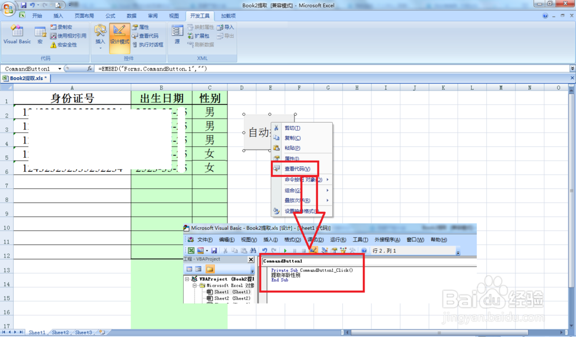This screenshot has width=576, height=337.
Task: Collapse VBAProject (Book2提取) tree node
Action: pos(187,279)
